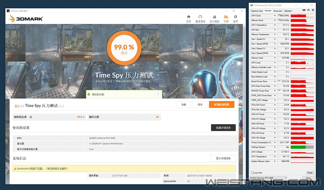Click the Reset button in GPU-Z
Image resolution: width=324 pixels, height=190 pixels.
click(310, 172)
